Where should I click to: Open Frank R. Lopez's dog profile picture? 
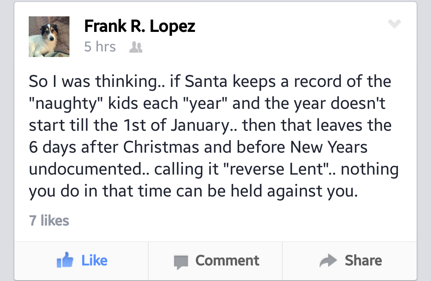click(x=49, y=37)
